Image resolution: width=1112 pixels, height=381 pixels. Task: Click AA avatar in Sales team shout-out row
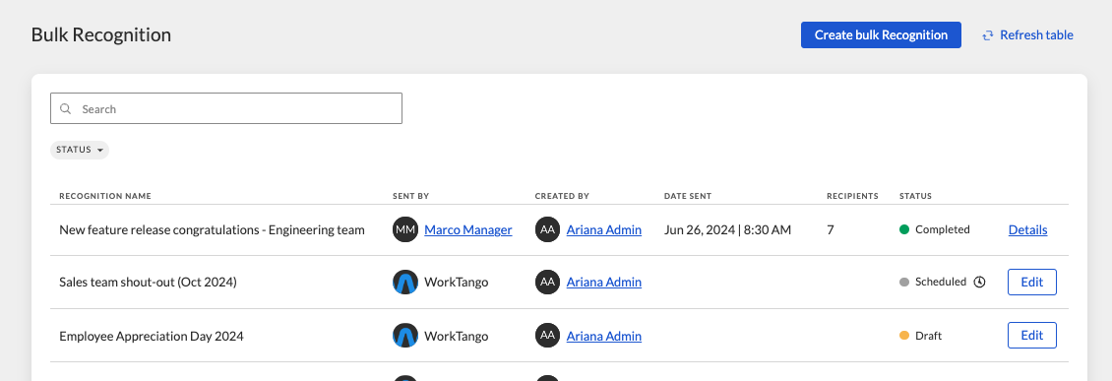point(547,282)
